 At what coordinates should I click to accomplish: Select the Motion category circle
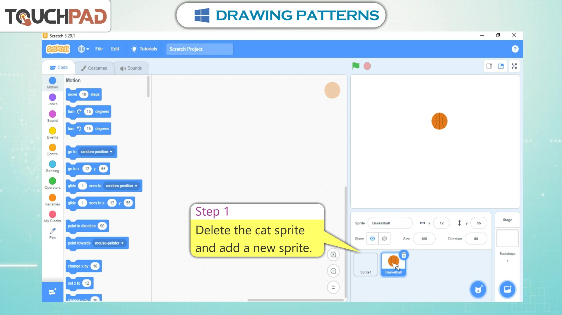pos(52,80)
